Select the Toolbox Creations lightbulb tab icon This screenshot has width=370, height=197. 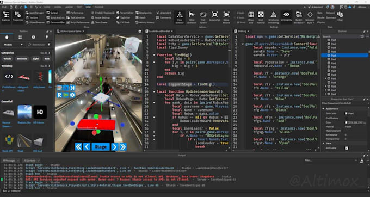[46, 37]
